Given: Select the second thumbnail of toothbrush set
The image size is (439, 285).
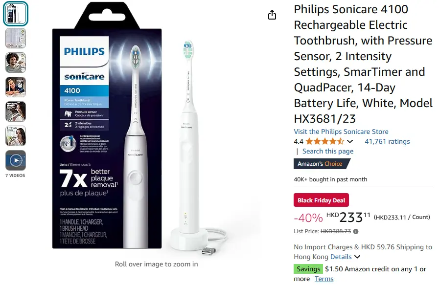Looking at the screenshot, I should point(16,38).
